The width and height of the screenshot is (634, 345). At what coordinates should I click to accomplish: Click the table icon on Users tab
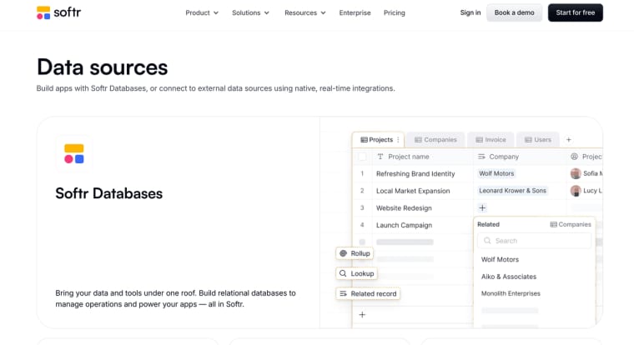(x=528, y=140)
